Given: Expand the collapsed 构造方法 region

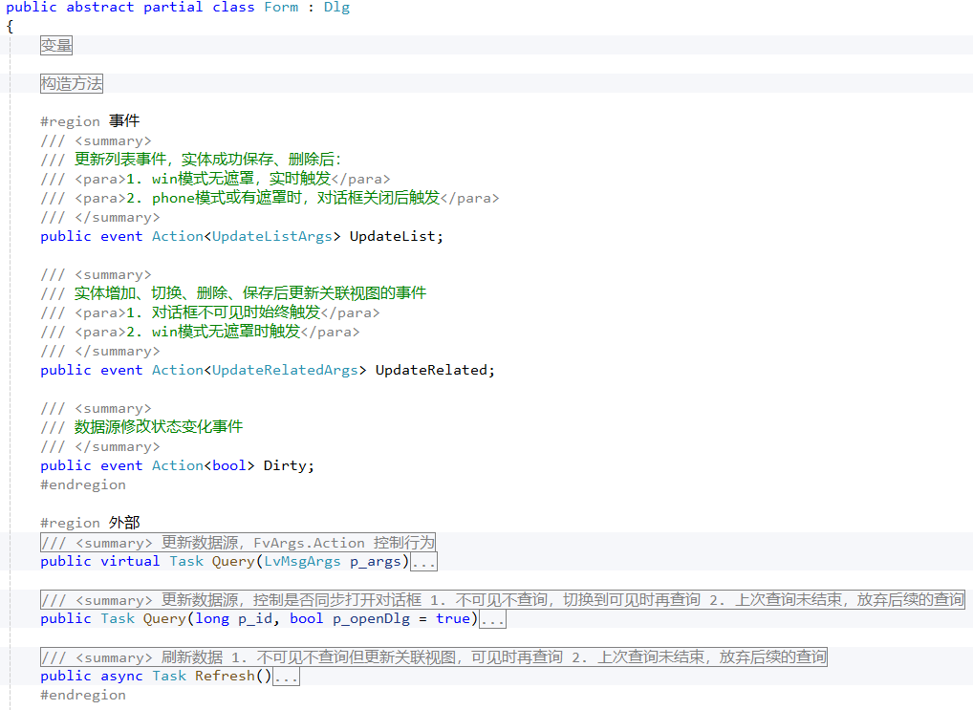Looking at the screenshot, I should point(71,83).
